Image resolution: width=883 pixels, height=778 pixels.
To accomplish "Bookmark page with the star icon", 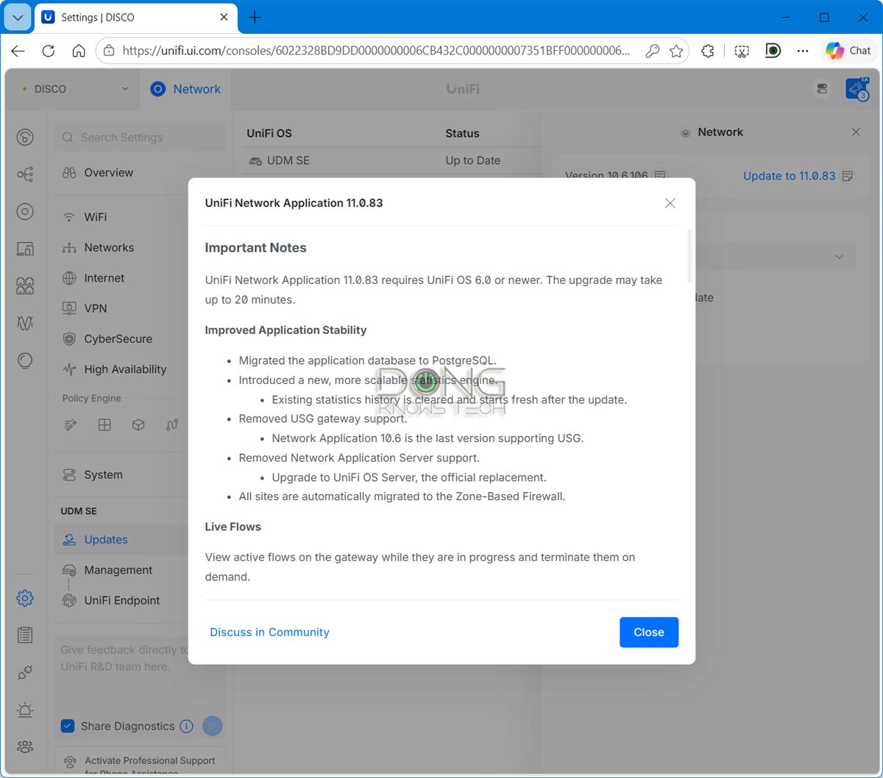I will point(676,51).
